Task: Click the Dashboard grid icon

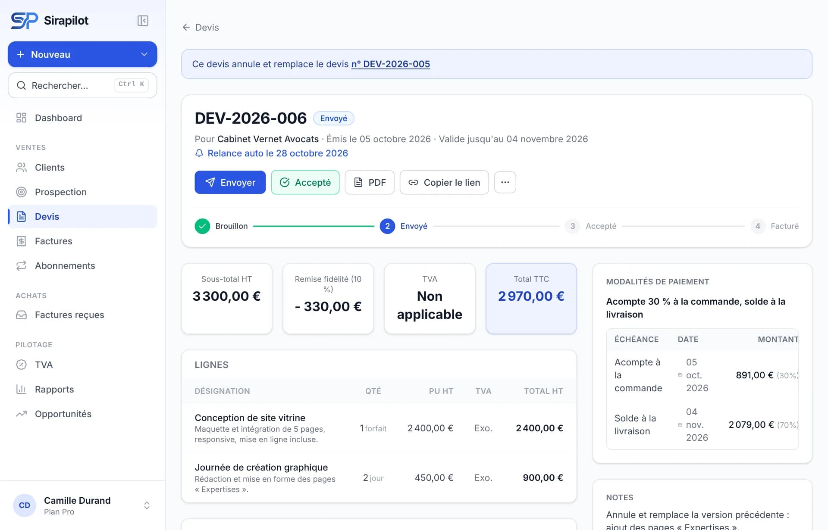Action: pyautogui.click(x=21, y=118)
